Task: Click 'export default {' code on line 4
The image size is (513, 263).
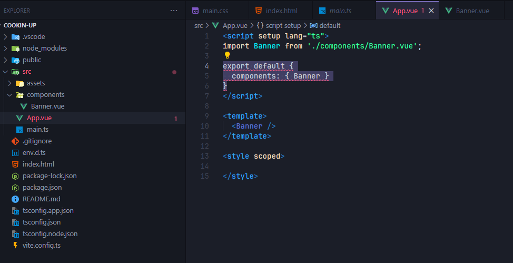Action: click(x=258, y=66)
